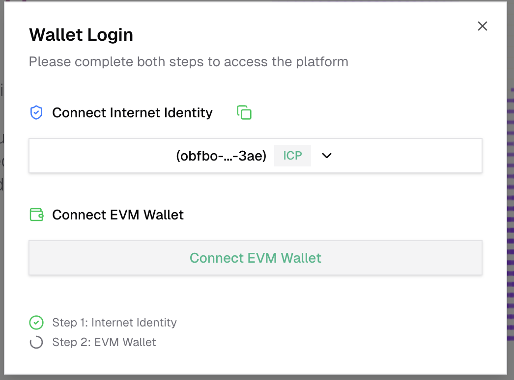This screenshot has width=514, height=380.
Task: Click the Wallet Login title
Action: tap(81, 35)
